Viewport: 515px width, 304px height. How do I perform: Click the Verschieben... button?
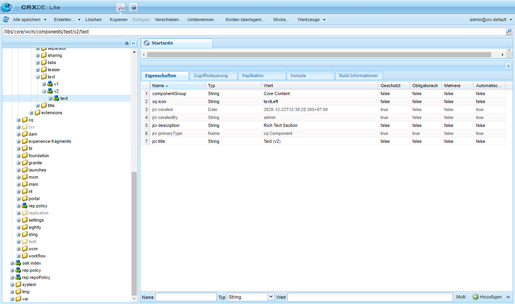coord(169,19)
